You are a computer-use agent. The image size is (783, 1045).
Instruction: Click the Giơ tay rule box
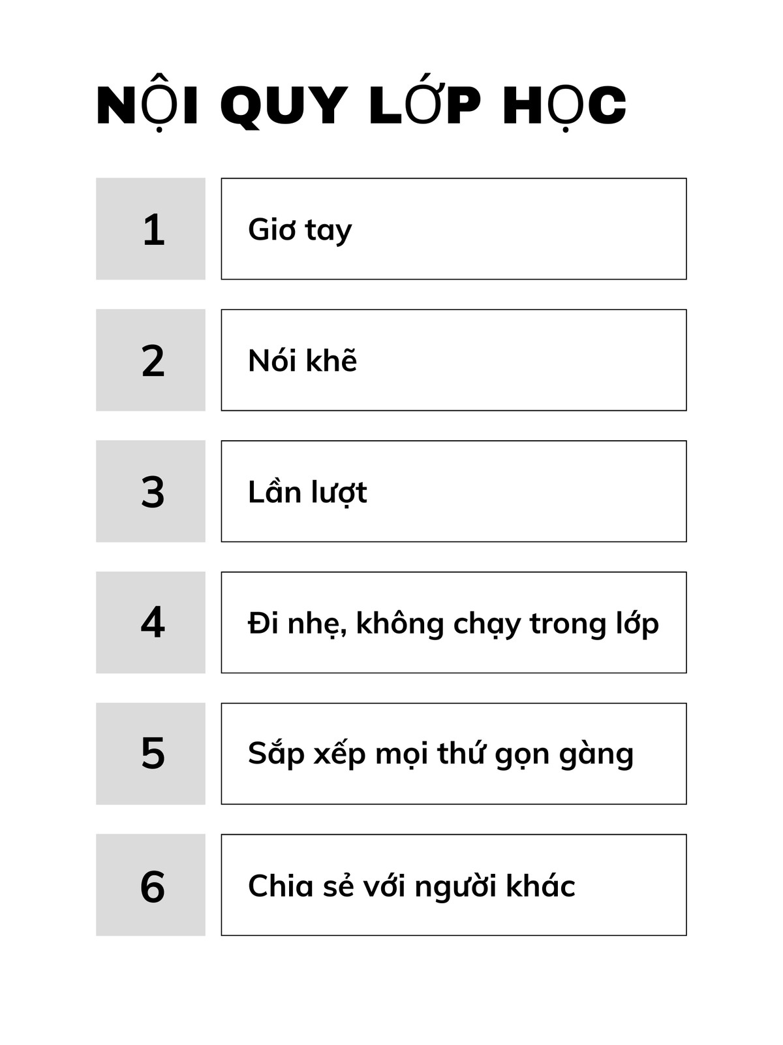click(453, 229)
